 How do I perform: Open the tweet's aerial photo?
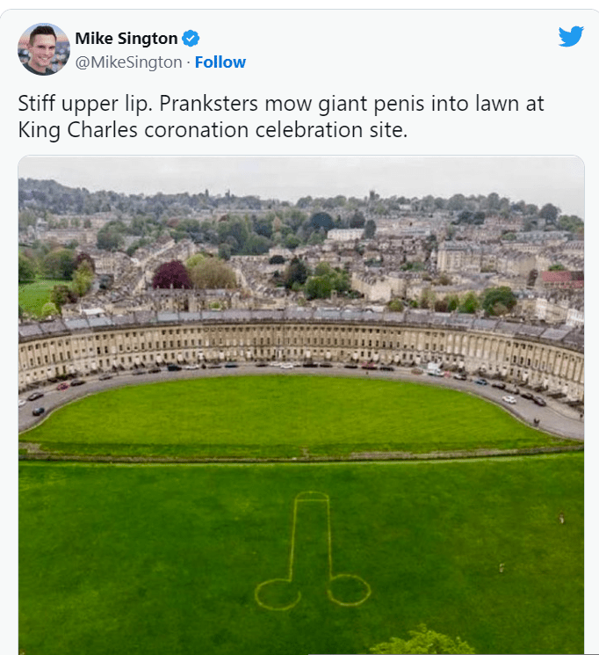(301, 404)
